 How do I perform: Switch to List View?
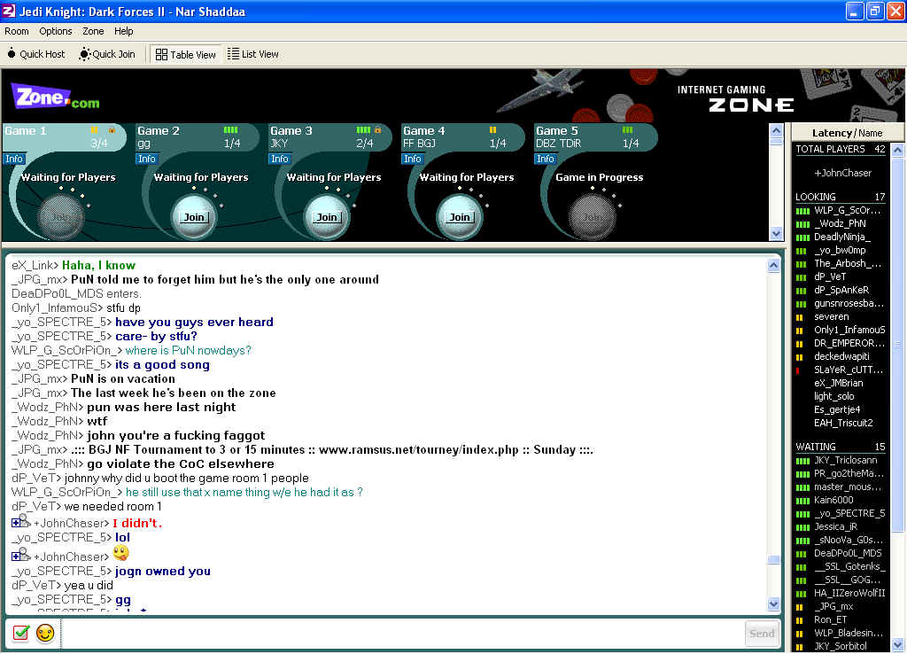(253, 54)
